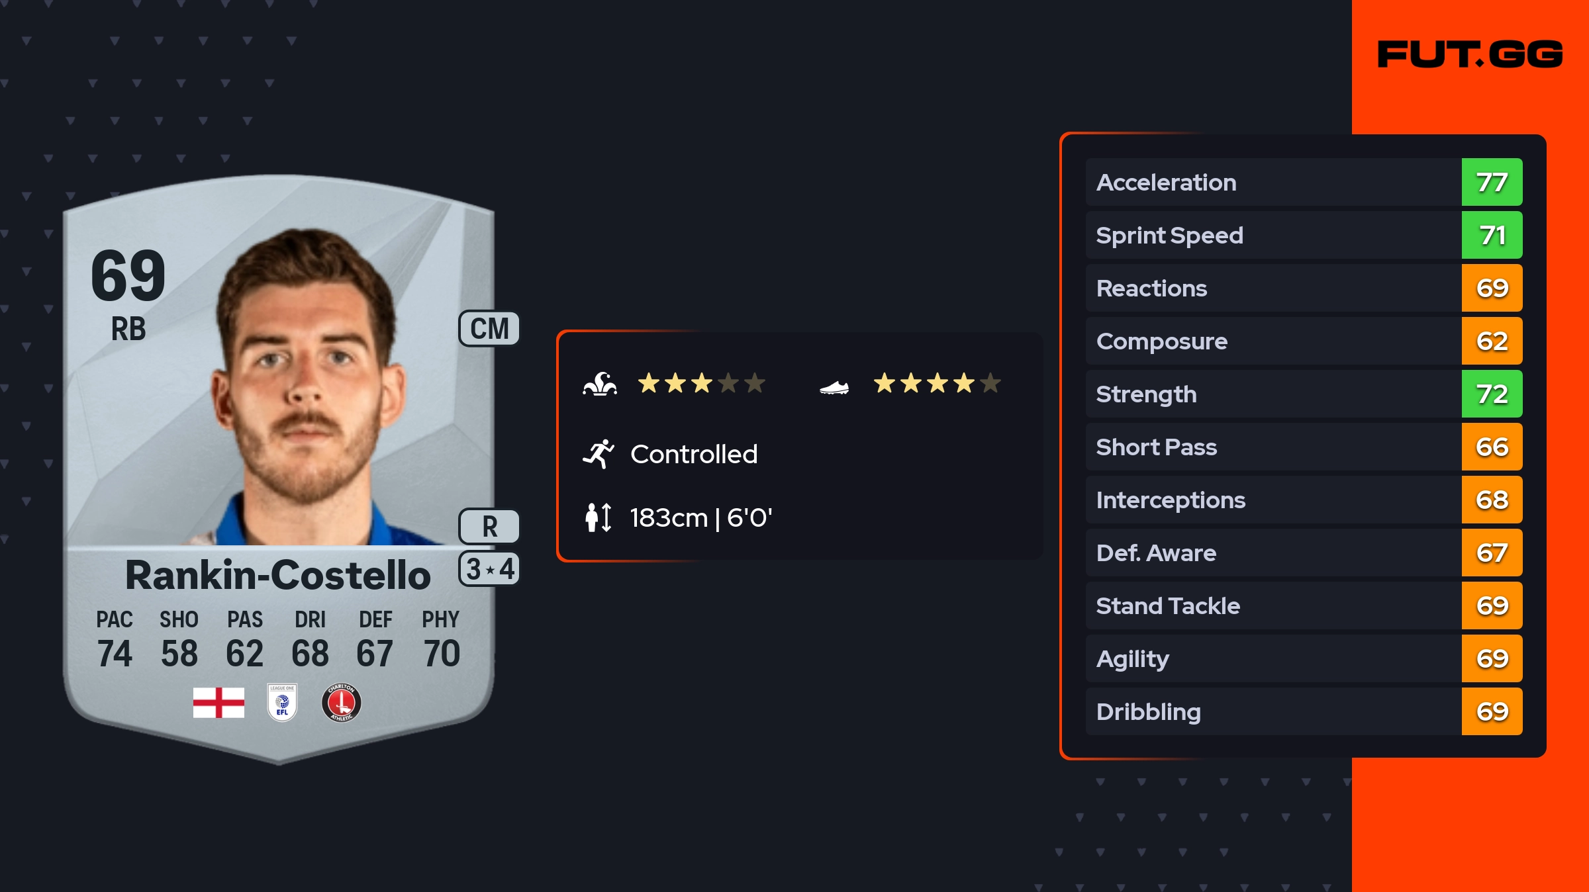Click the Charlton Athletic club crest
Image resolution: width=1589 pixels, height=892 pixels.
pos(341,703)
